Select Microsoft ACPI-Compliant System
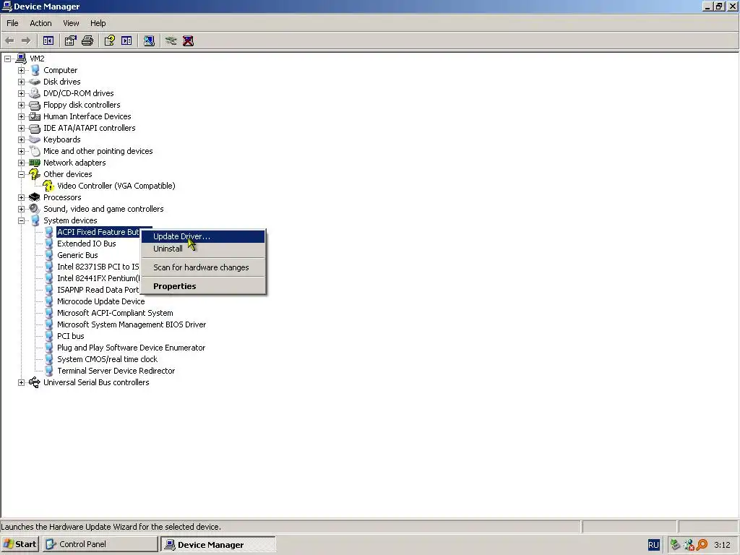Screen dimensions: 740x555 click(115, 313)
